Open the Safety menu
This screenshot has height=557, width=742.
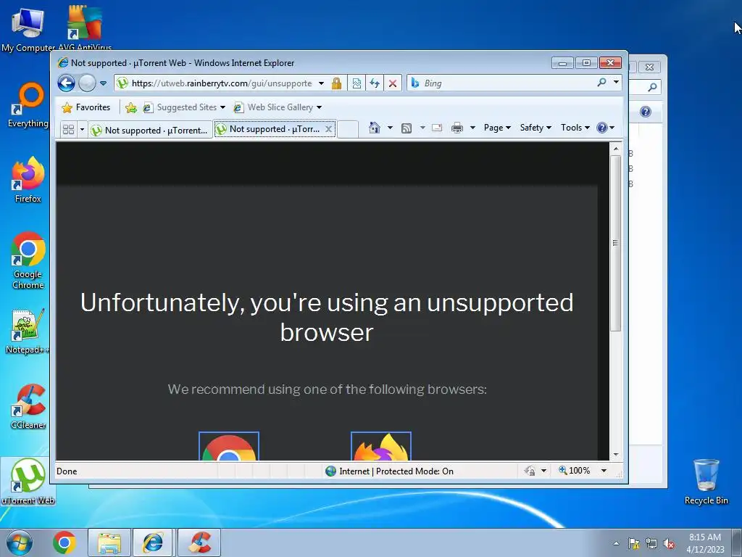(535, 128)
